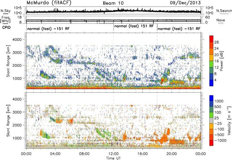
Task: Click the date '09/Dec/2013'
Action: point(185,3)
